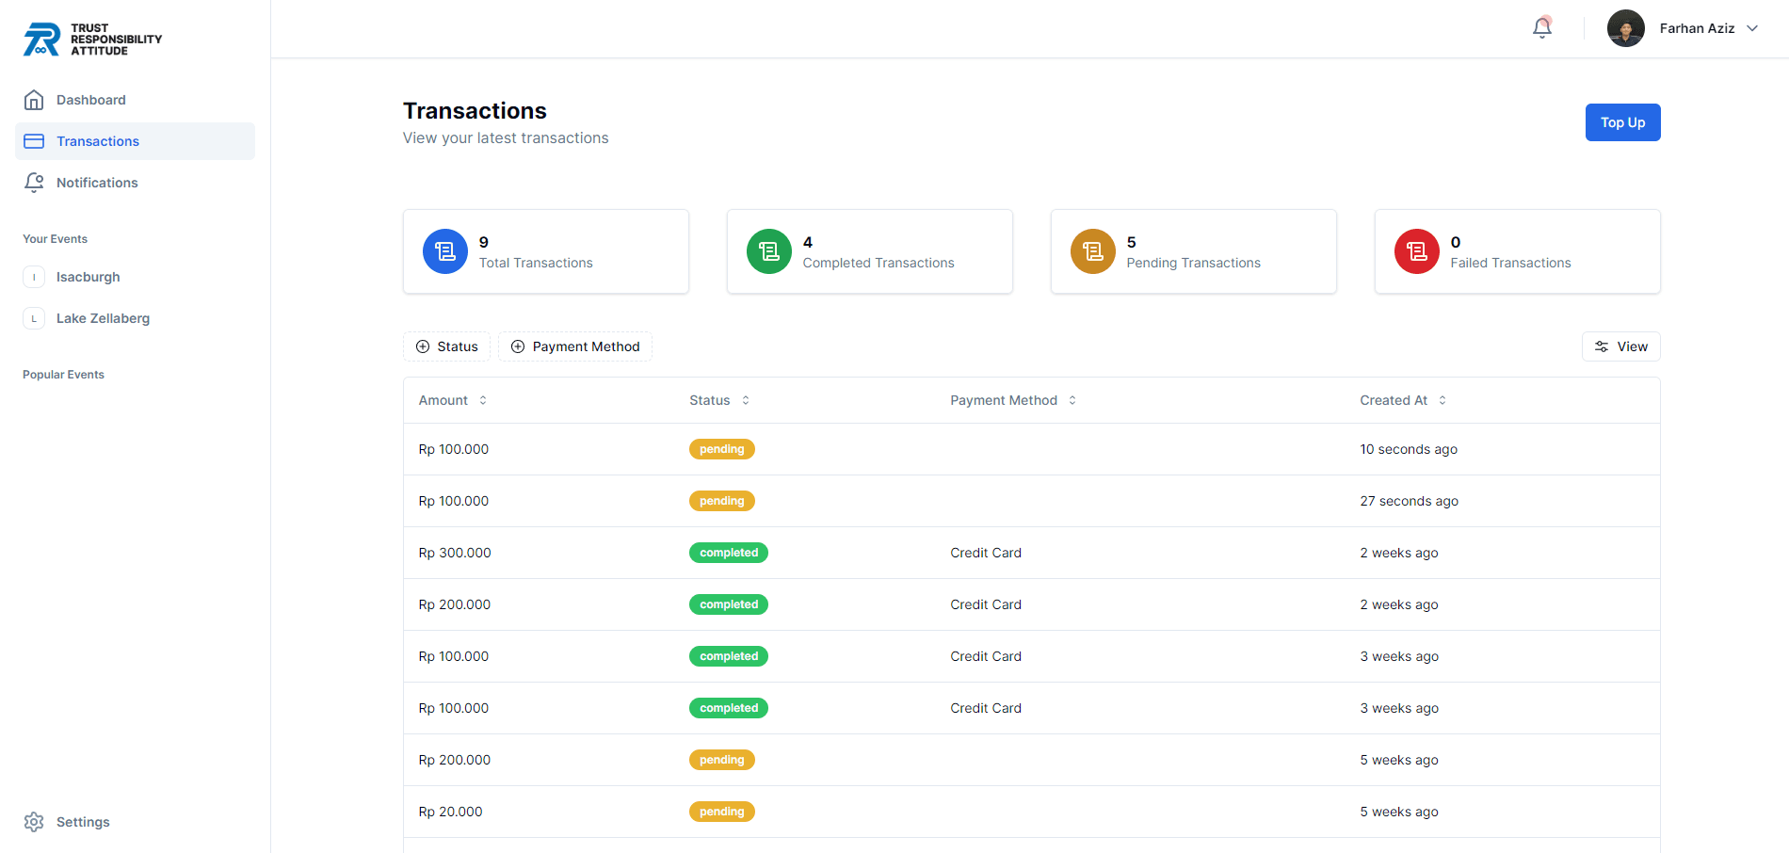Image resolution: width=1789 pixels, height=853 pixels.
Task: Select the Notifications bell in the sidebar
Action: click(x=34, y=182)
